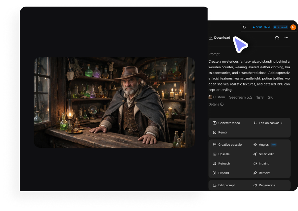Screen dimensions: 298x211
Task: Open Details info icon
Action: click(222, 104)
